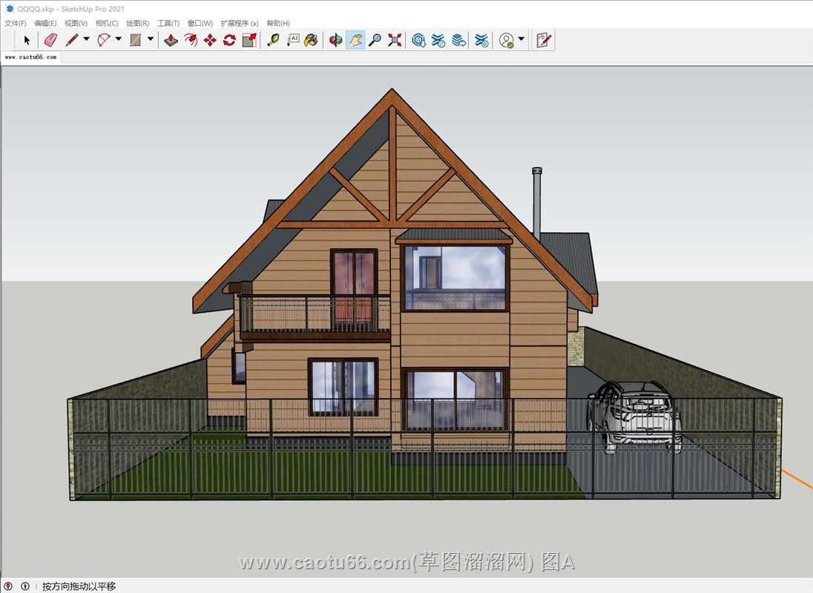Select the pink Eraser tool
Viewport: 813px width, 593px height.
click(50, 40)
